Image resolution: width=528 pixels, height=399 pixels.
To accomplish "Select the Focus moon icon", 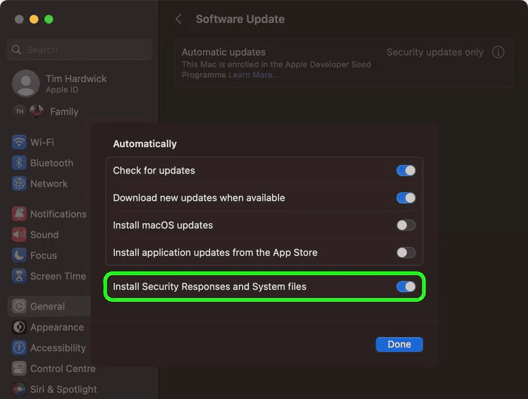I will coord(19,256).
